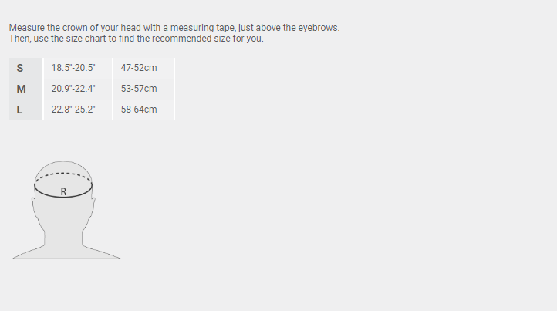557x311 pixels.
Task: Click the 47-52cm measurement cell
Action: pos(139,68)
